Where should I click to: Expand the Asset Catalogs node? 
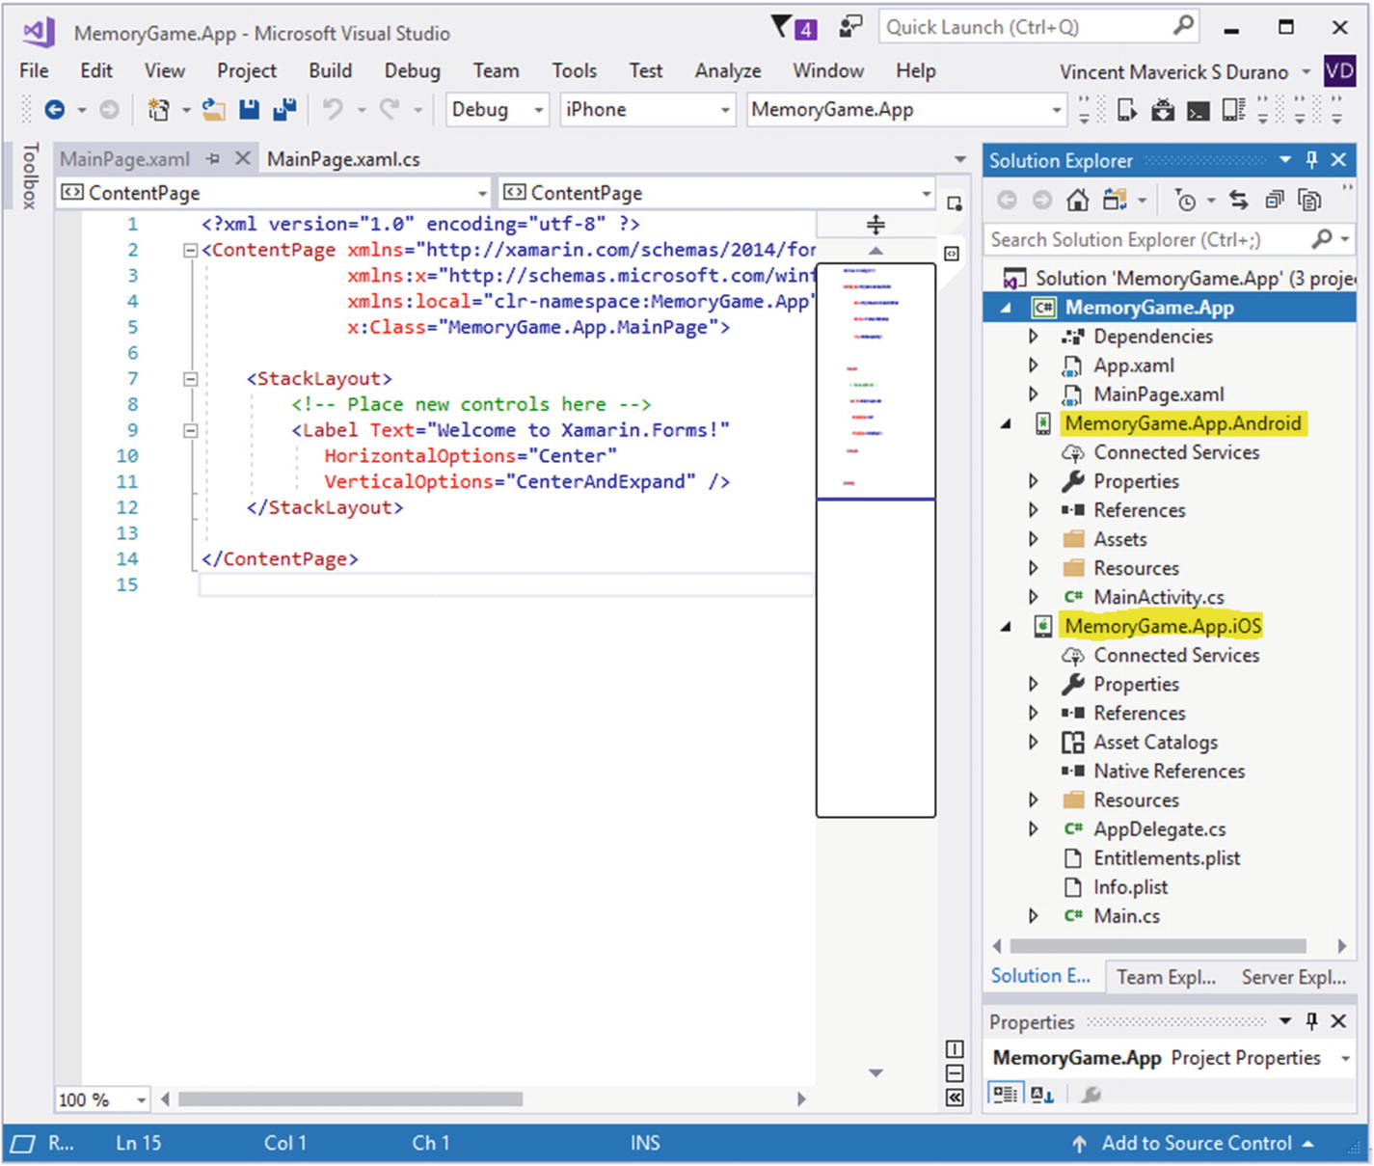[x=1033, y=742]
